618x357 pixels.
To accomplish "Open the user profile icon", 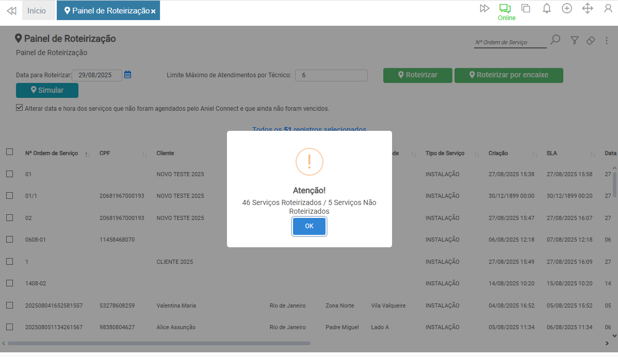I will coord(608,8).
